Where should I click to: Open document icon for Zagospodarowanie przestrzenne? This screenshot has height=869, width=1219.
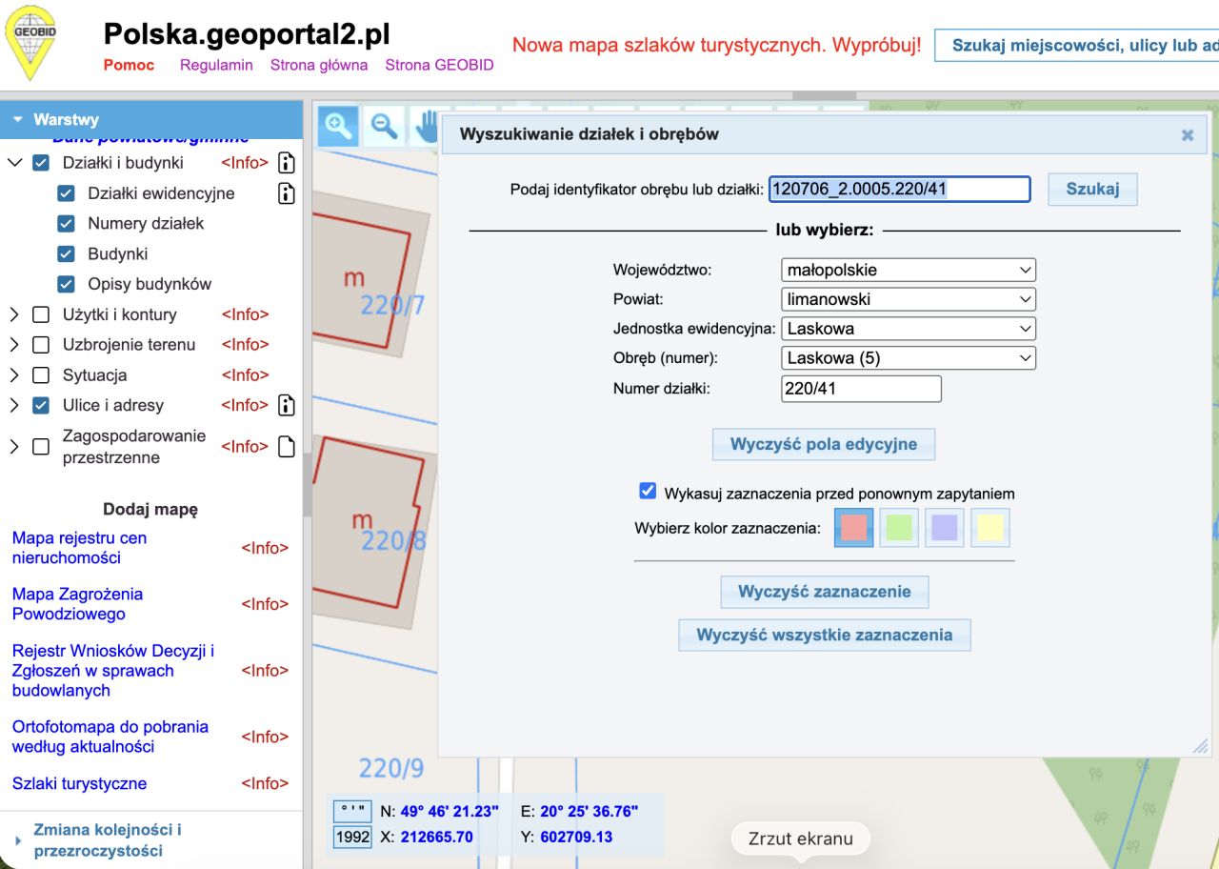pyautogui.click(x=286, y=447)
